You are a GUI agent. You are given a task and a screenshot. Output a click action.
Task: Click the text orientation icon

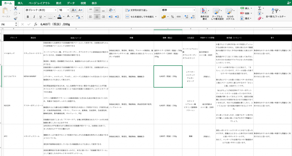111,10
